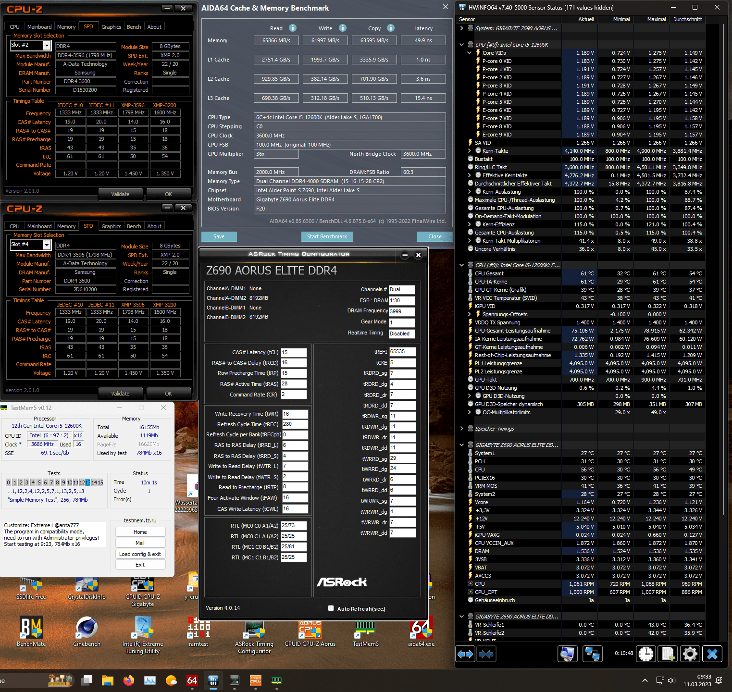Click Save button in AIDA64
This screenshot has width=732, height=692.
[x=219, y=236]
